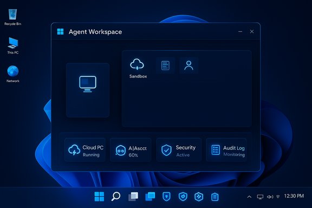Screen dimensions: 312x208
Task: Open Task View on the taskbar
Action: [x=133, y=197]
